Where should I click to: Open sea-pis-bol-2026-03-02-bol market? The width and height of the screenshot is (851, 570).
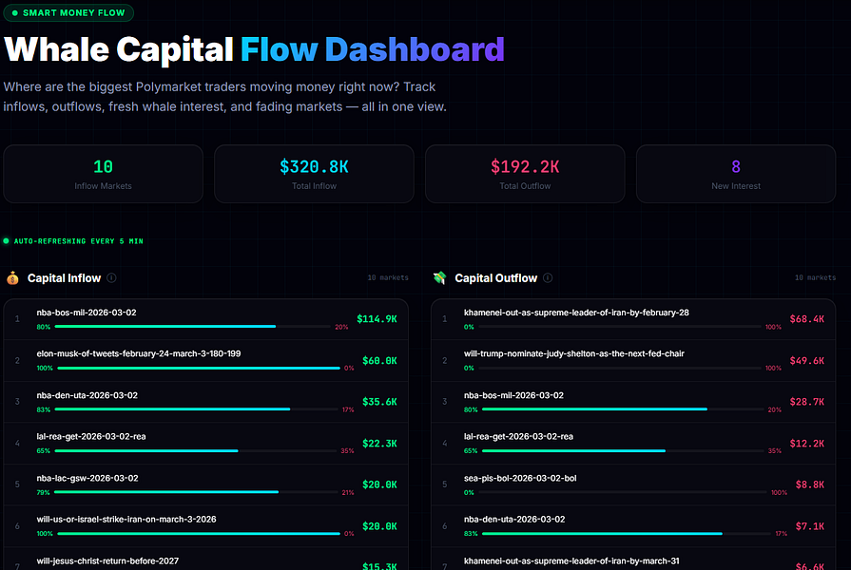(x=633, y=484)
